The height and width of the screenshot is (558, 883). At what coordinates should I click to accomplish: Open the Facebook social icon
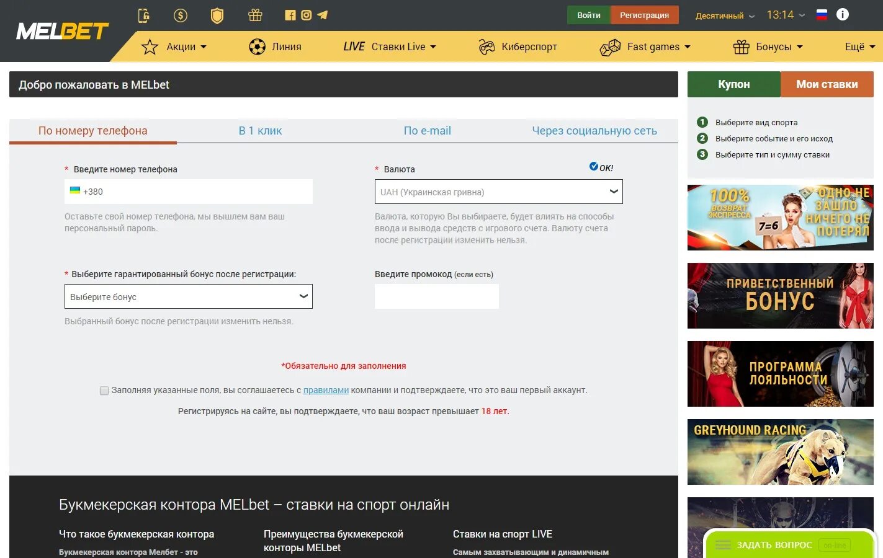coord(290,15)
